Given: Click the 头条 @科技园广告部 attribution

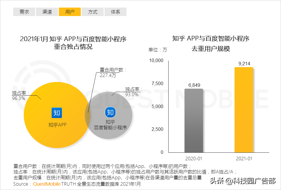Looking at the screenshot, I should 243,181.
